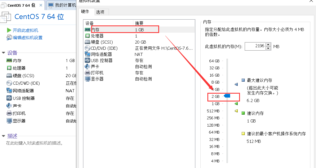The width and height of the screenshot is (316, 168).
Task: Click the 4 MB label on memory scale
Action: [x=215, y=161]
